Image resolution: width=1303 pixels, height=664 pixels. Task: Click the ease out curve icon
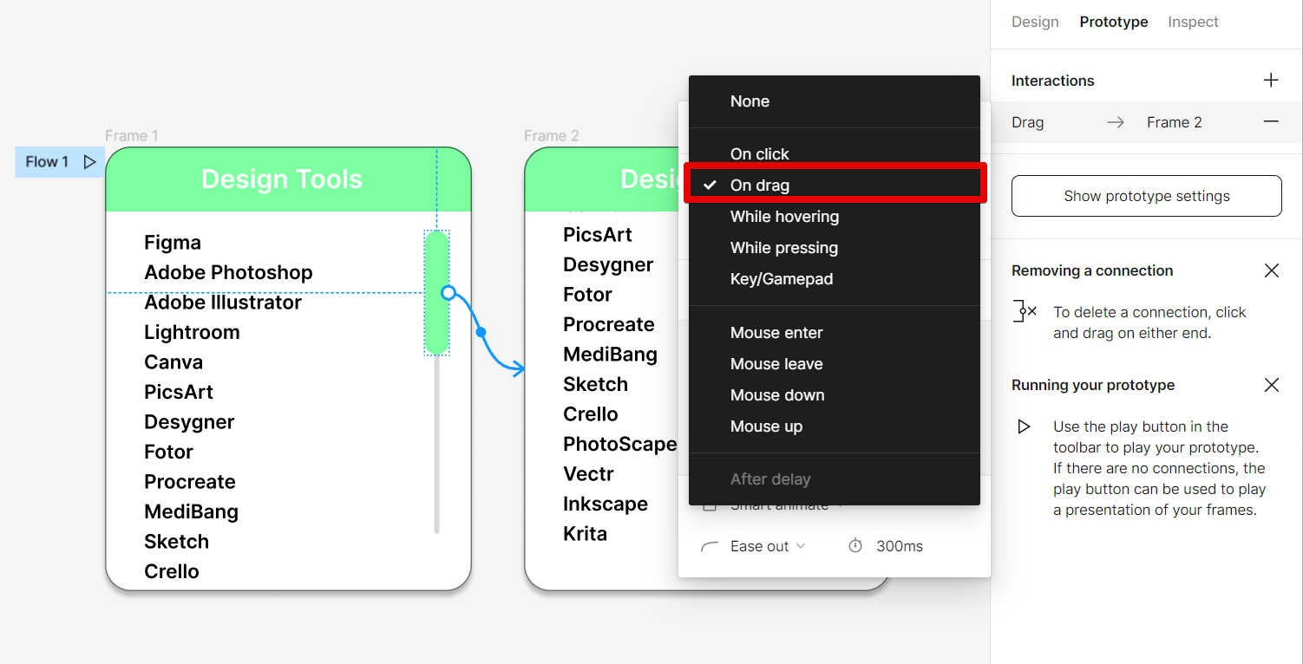point(710,546)
